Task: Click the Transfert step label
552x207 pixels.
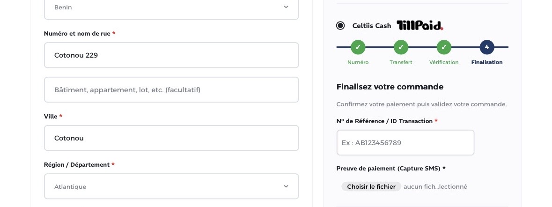Action: (401, 62)
